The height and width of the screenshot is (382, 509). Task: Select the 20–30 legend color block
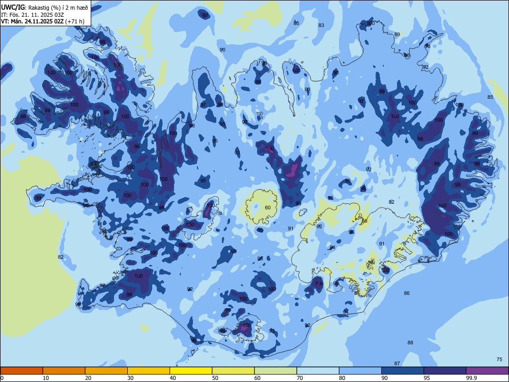coord(106,371)
